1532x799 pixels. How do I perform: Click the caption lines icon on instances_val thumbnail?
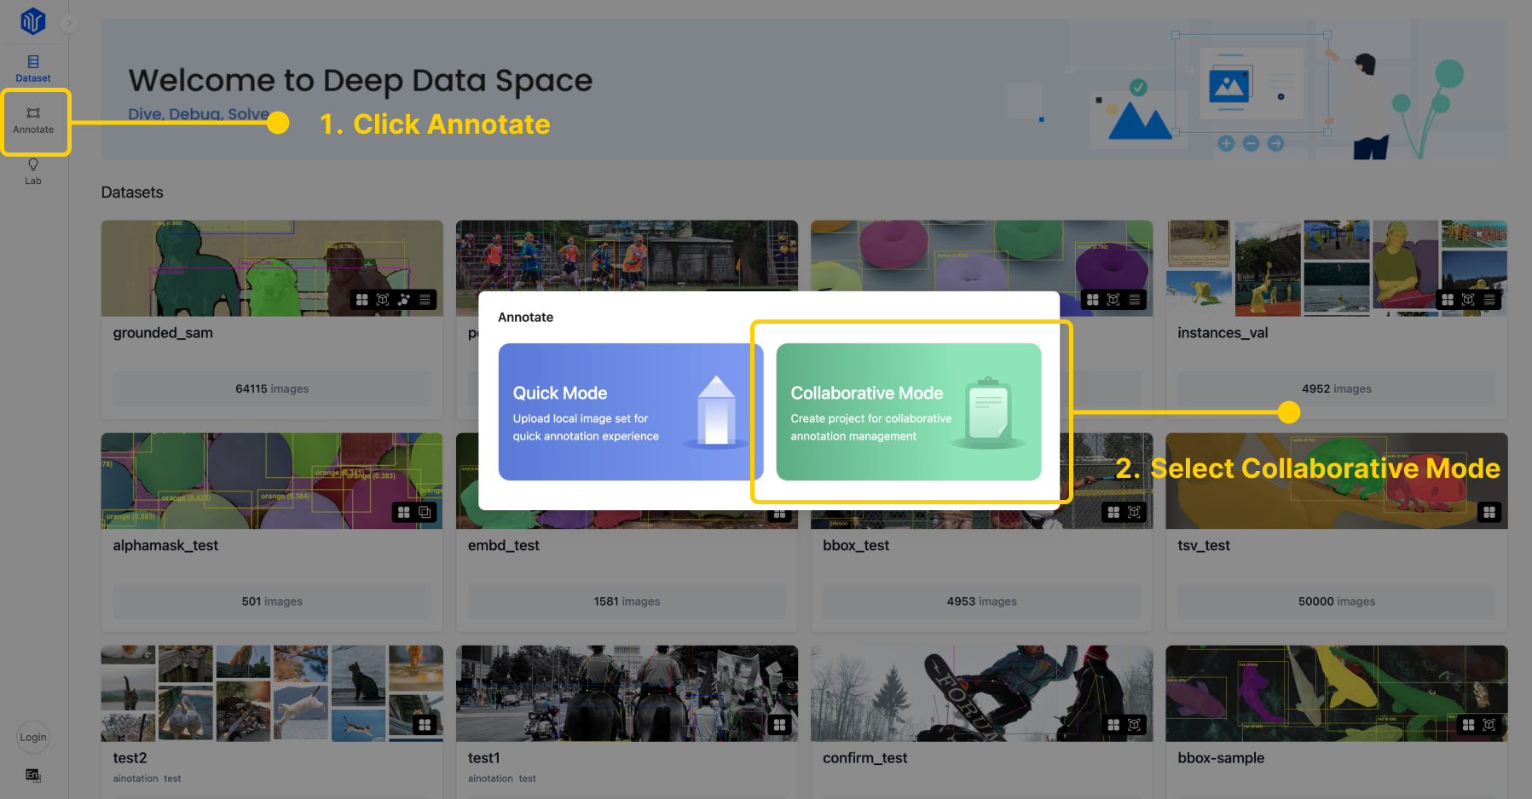pyautogui.click(x=1489, y=300)
